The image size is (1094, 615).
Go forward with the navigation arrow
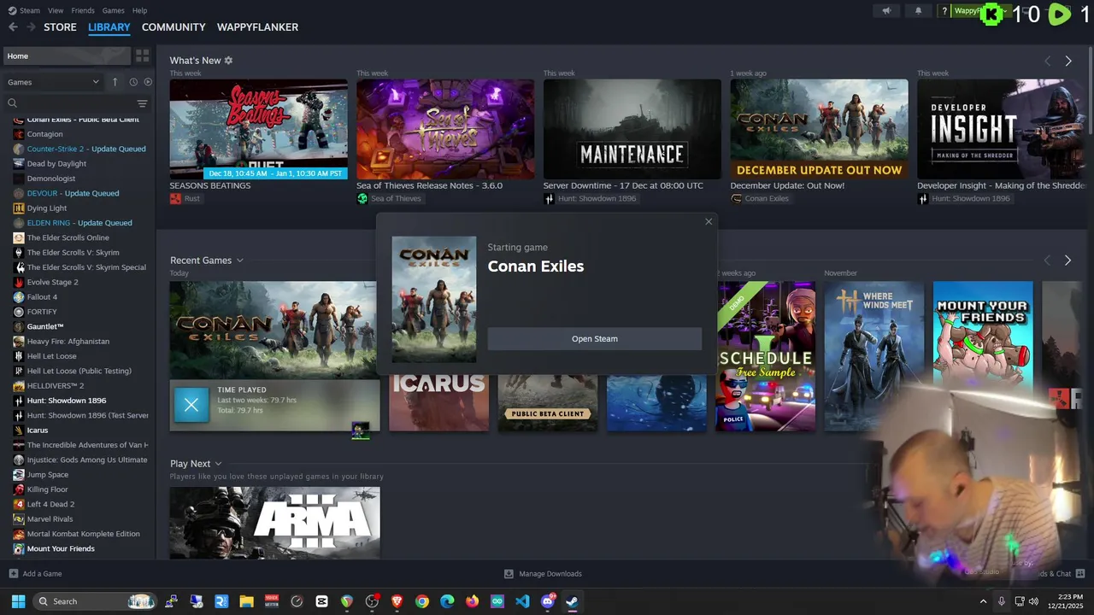pos(32,27)
